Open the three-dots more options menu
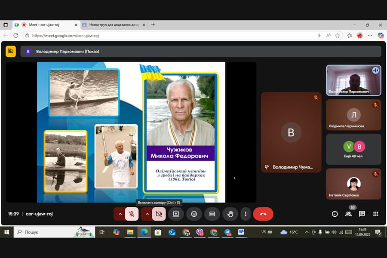Image resolution: width=387 pixels, height=258 pixels. (245, 214)
